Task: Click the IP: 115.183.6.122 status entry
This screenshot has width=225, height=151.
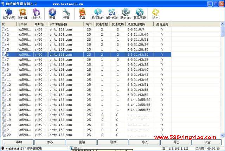Action: point(175,149)
